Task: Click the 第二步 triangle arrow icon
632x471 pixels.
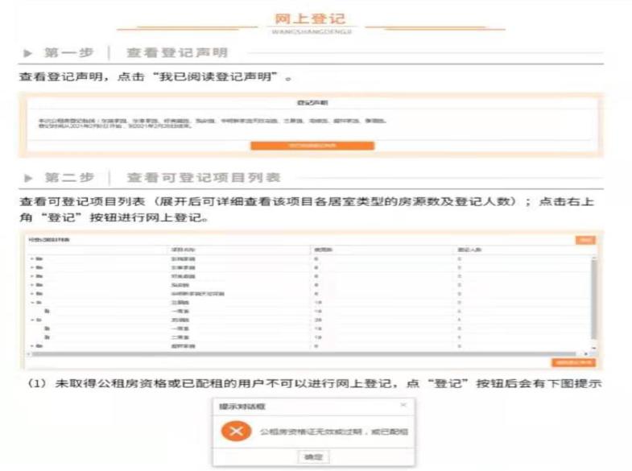Action: tap(28, 178)
